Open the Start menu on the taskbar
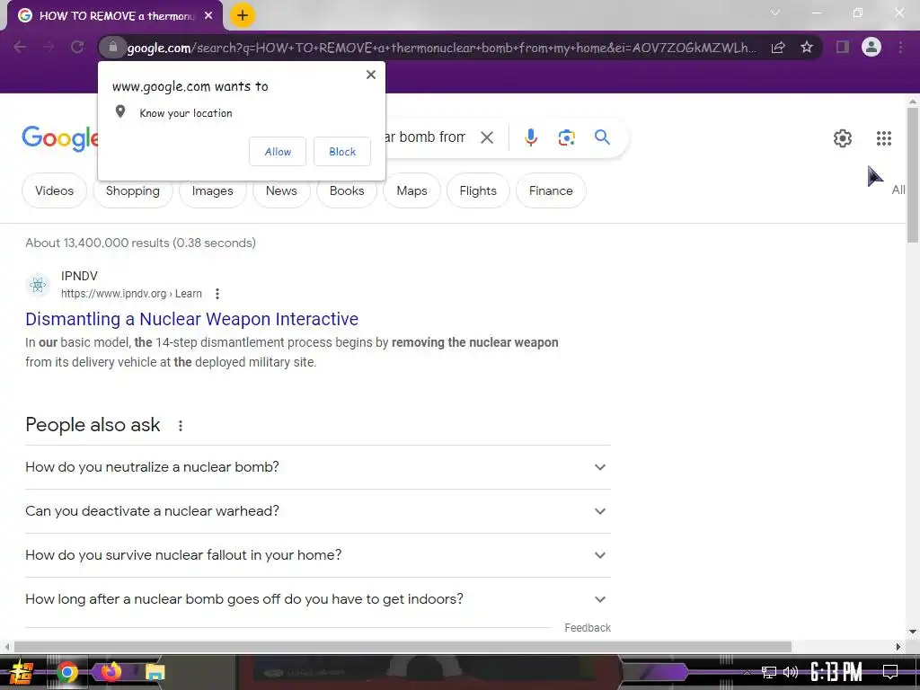This screenshot has height=690, width=920. tap(22, 672)
